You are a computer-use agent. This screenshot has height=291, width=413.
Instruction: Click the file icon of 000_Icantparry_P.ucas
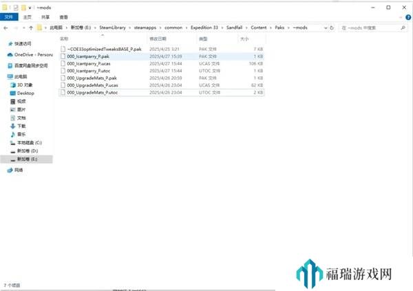63,63
